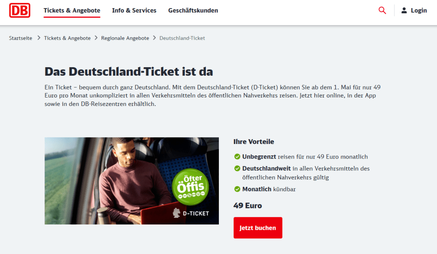This screenshot has width=437, height=254.
Task: Go to the Startseite breadcrumb link
Action: (20, 38)
